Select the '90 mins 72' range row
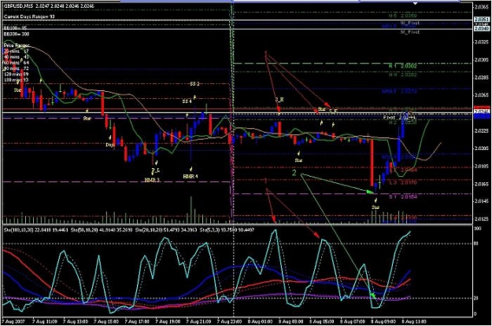This screenshot has width=492, height=326. coord(17,68)
